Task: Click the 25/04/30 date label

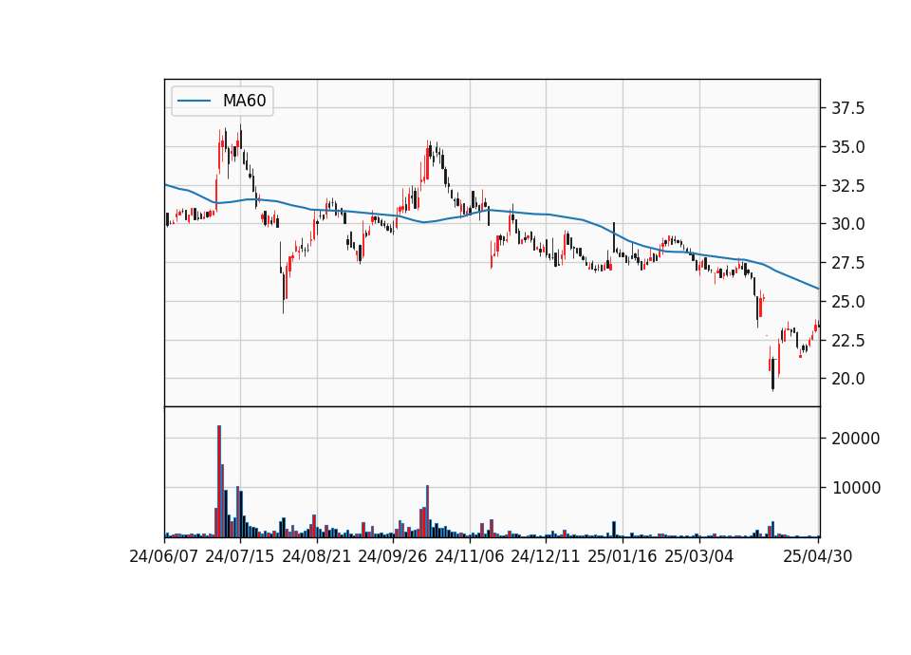Action: tap(817, 556)
